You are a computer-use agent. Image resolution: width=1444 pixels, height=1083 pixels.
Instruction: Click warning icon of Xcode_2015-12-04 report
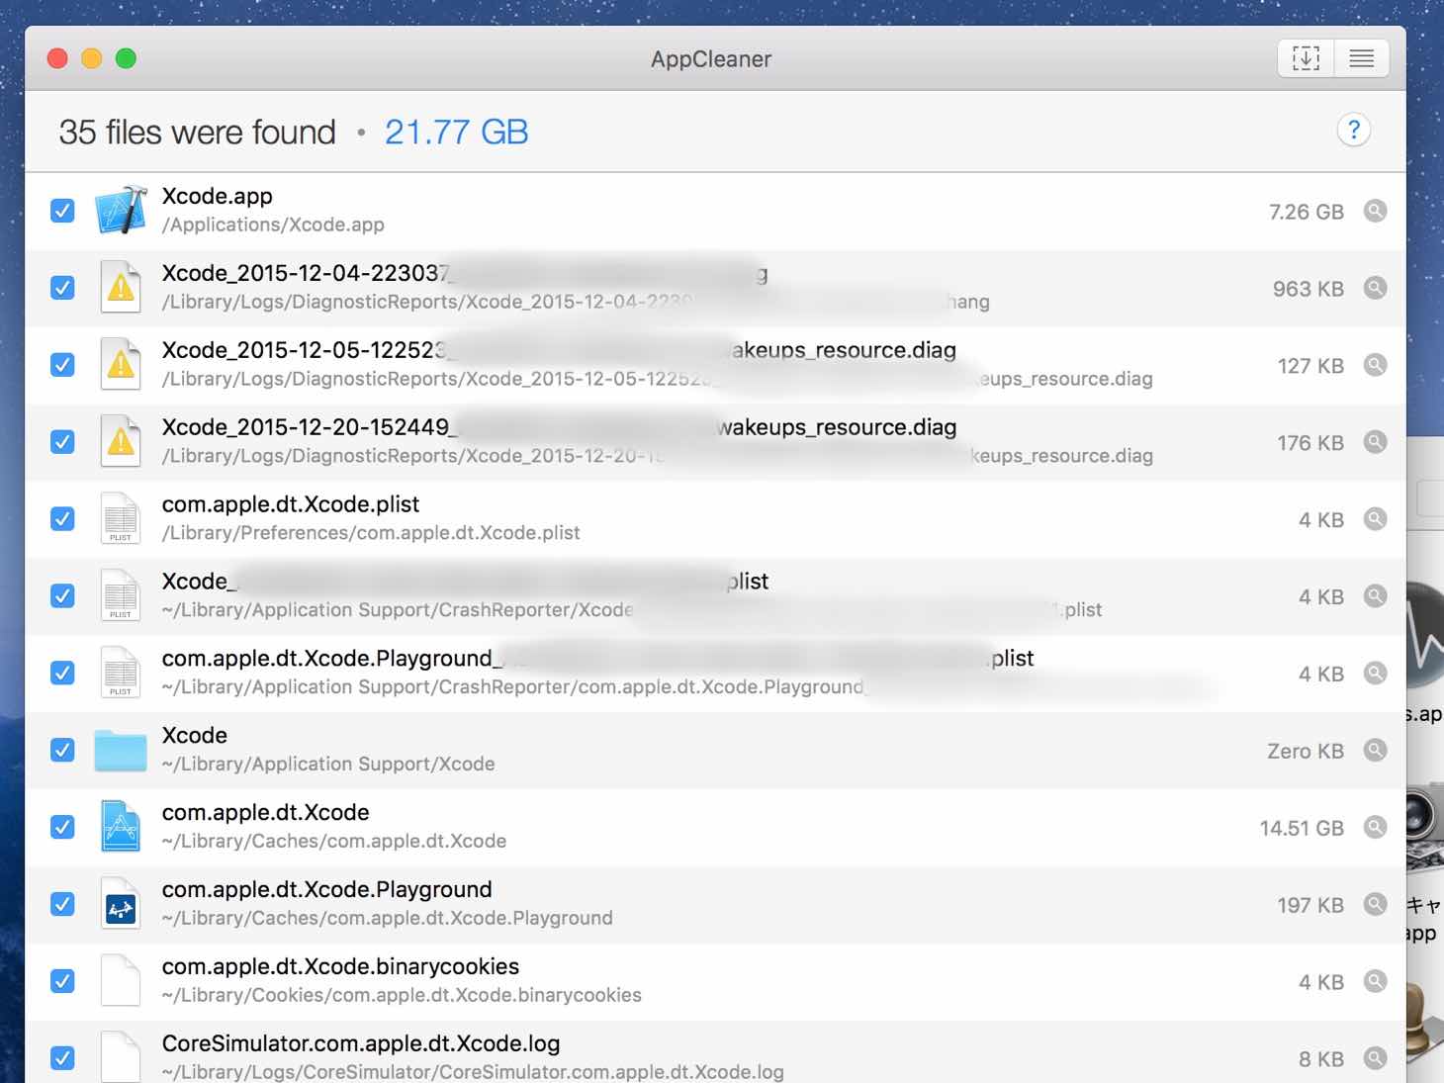coord(121,288)
